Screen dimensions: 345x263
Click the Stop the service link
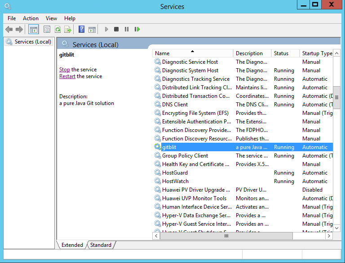click(x=65, y=70)
